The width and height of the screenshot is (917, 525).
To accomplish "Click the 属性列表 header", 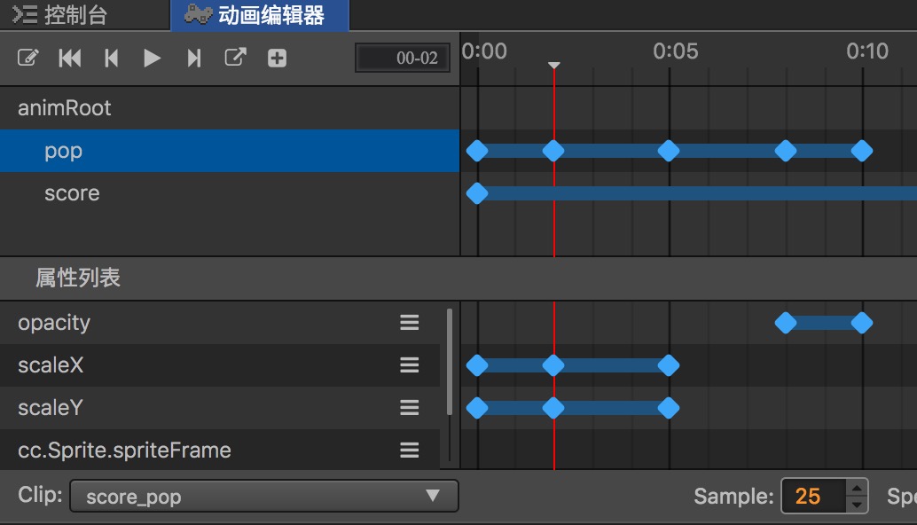I will click(x=78, y=278).
